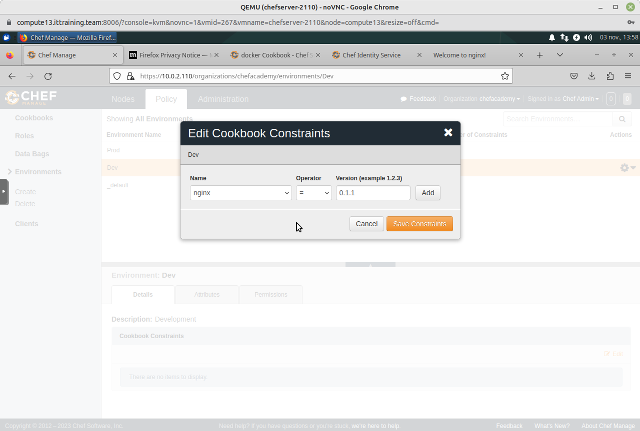Save Constraints for the Dev environment
This screenshot has width=640, height=431.
419,224
